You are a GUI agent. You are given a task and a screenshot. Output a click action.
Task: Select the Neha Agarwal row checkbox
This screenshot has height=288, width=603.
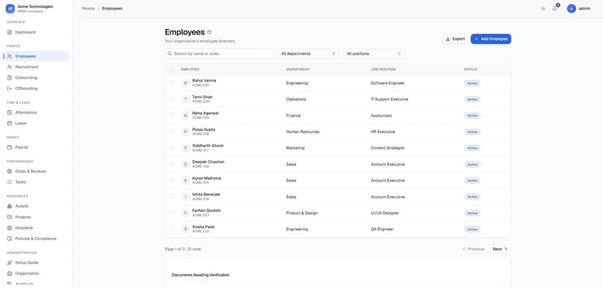point(172,115)
